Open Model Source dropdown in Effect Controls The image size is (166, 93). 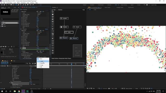coord(42,52)
